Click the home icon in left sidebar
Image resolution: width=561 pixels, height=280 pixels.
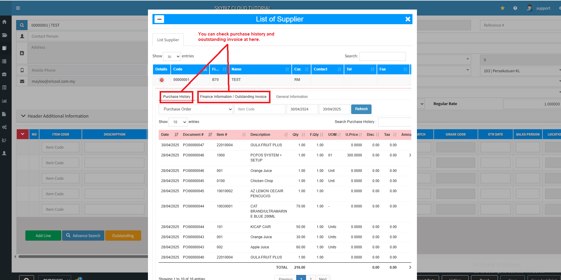pos(4,22)
